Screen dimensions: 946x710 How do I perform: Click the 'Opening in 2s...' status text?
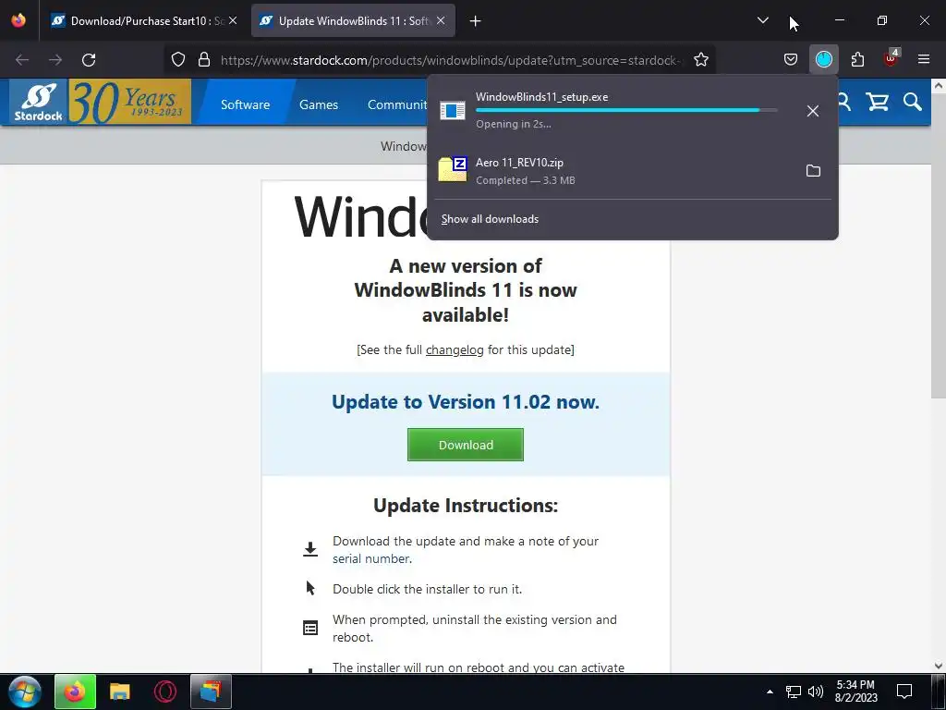coord(514,124)
